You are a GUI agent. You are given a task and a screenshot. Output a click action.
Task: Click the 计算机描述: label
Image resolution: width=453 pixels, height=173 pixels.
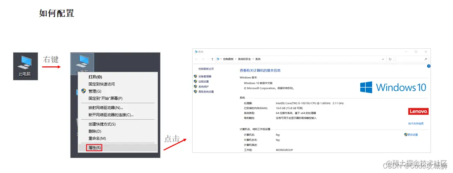pyautogui.click(x=251, y=145)
